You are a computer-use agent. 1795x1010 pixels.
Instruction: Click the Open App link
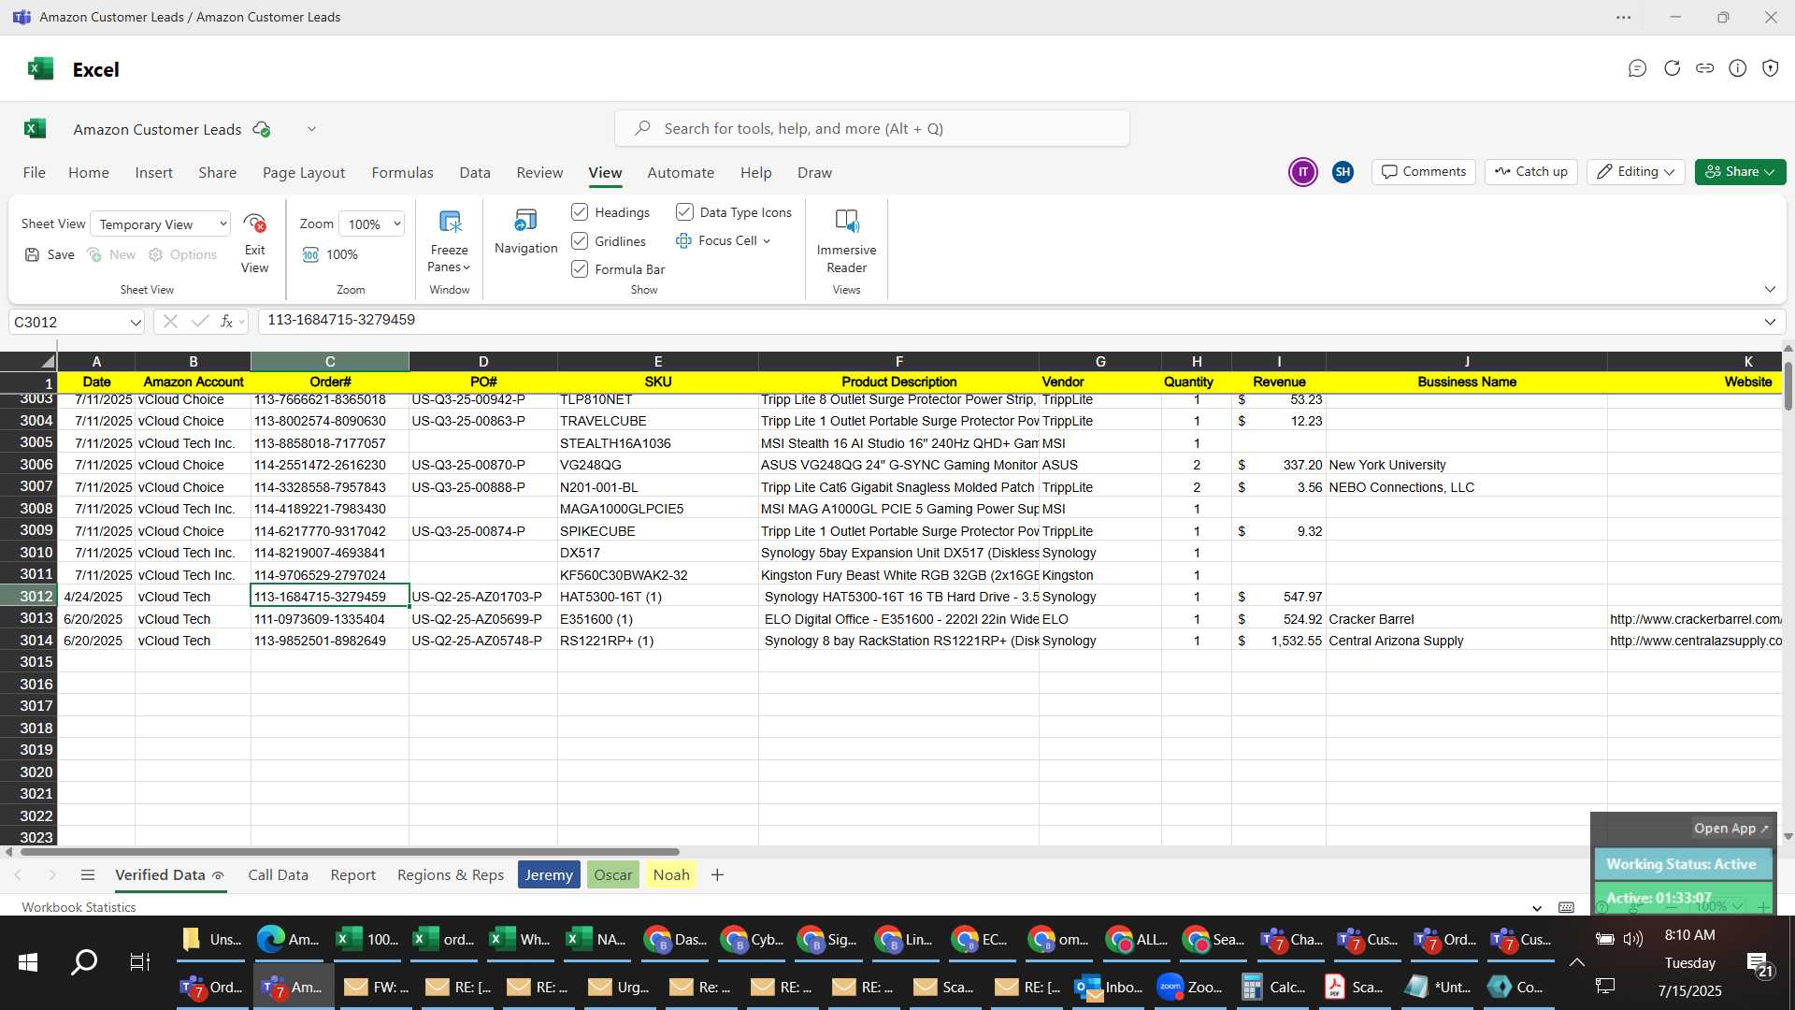point(1730,829)
